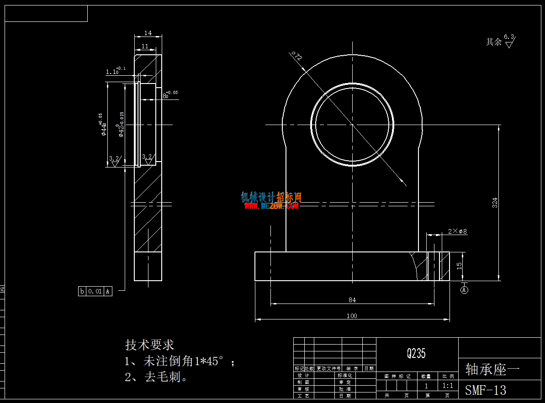The width and height of the screenshot is (545, 403).
Task: Click the '批准' label cell
Action: click(345, 389)
